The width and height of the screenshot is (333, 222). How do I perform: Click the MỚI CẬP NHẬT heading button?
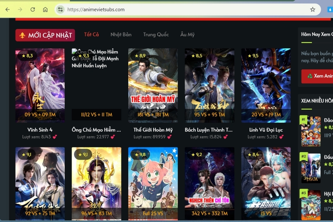(x=45, y=35)
